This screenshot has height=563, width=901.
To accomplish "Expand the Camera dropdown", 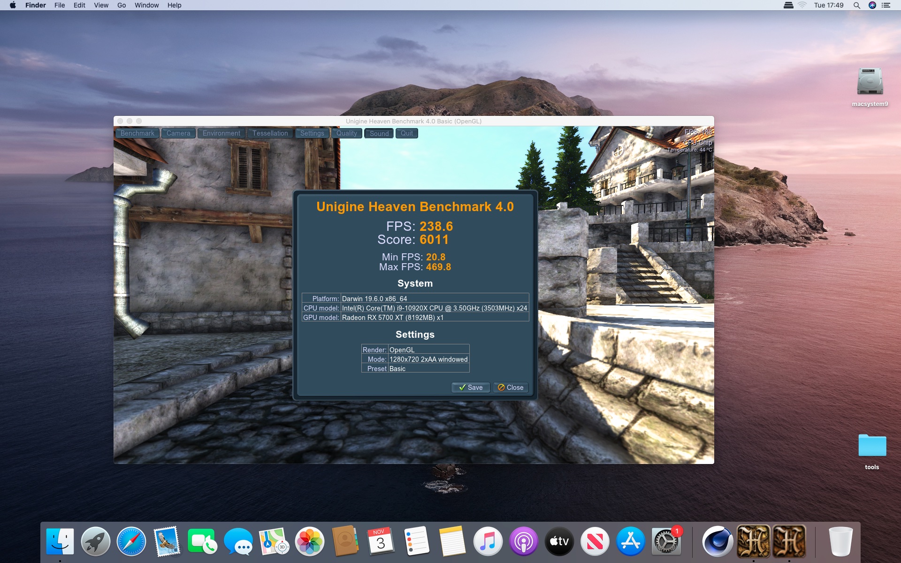I will pos(178,133).
